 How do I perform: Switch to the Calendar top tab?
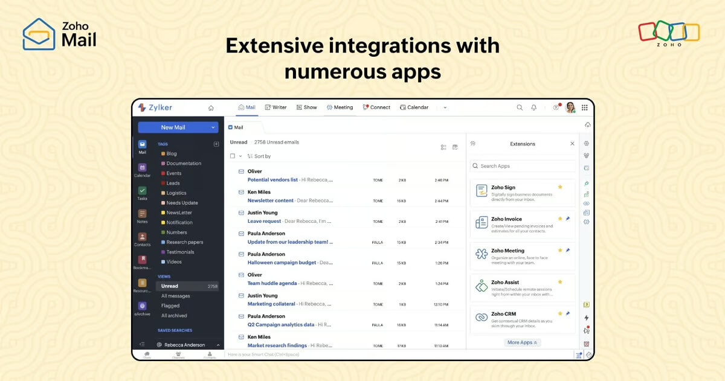tap(414, 107)
